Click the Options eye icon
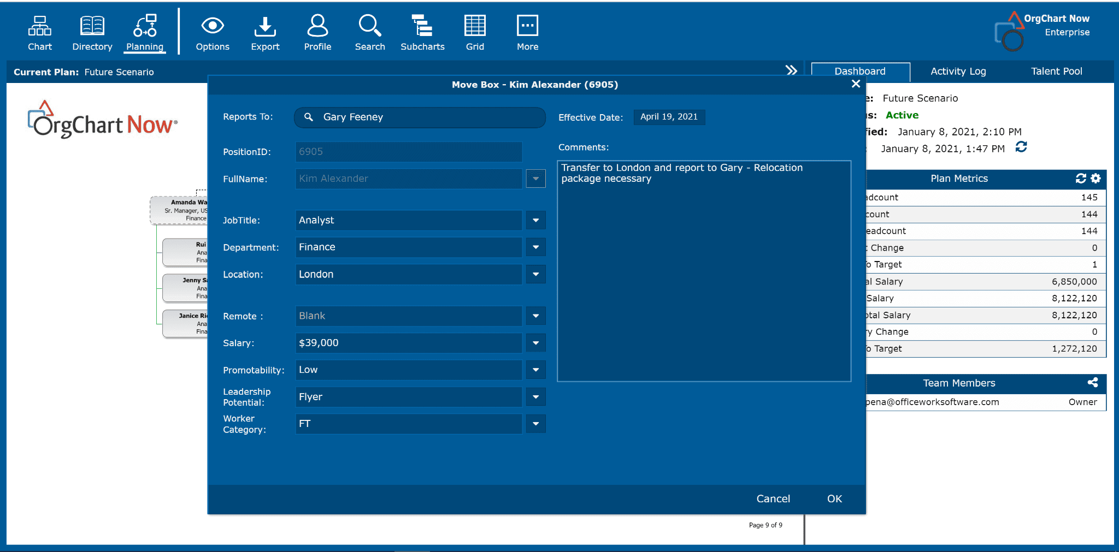1119x552 pixels. (x=213, y=33)
